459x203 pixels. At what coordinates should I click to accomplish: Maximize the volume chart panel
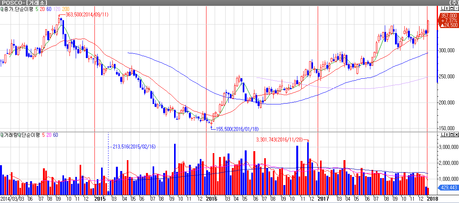point(451,135)
